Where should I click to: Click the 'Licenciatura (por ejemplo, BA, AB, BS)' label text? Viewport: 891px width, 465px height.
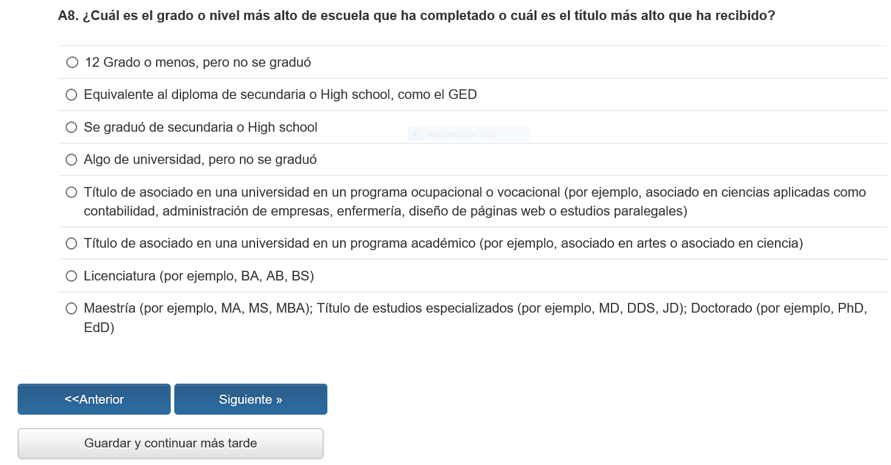point(199,276)
